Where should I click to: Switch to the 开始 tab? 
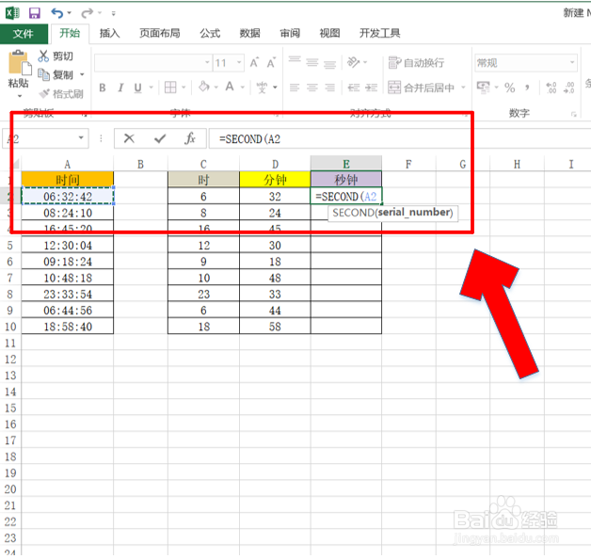coord(70,33)
